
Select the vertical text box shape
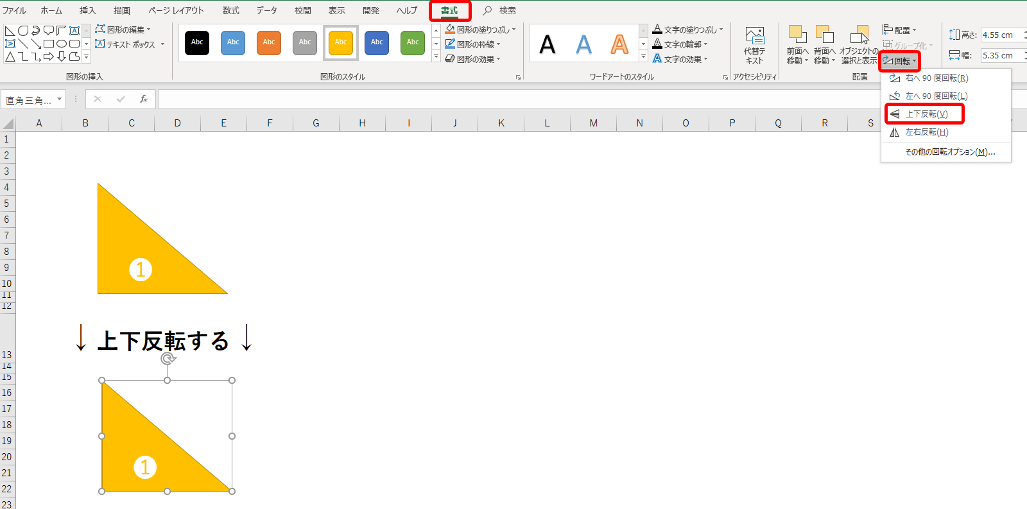10,44
